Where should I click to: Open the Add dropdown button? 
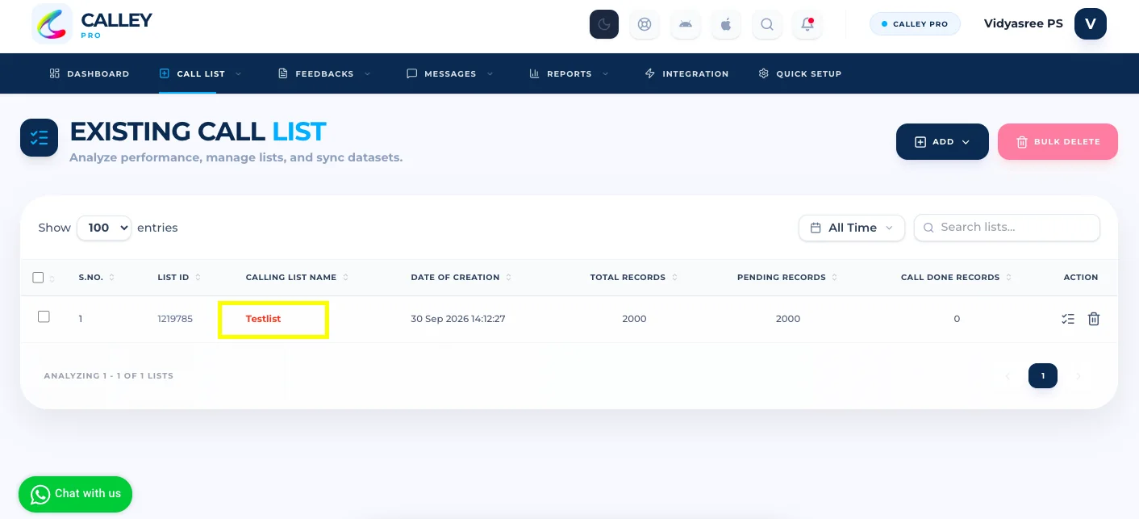tap(942, 142)
